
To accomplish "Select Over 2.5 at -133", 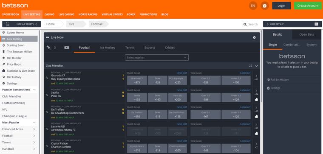I will click(205, 80).
